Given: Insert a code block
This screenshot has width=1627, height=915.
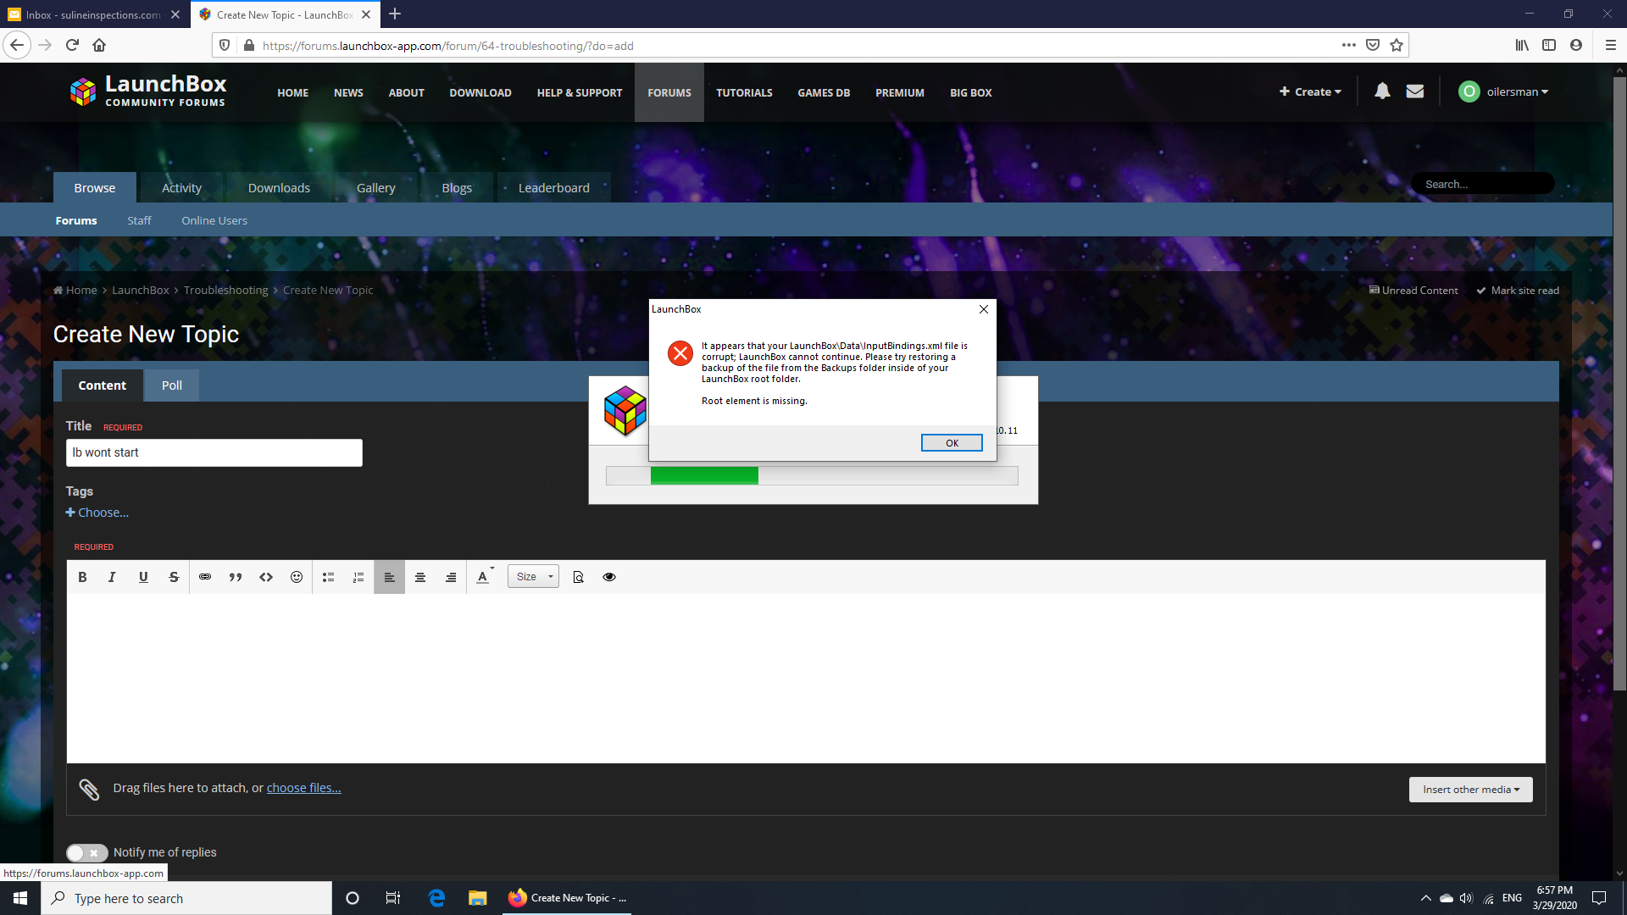Looking at the screenshot, I should tap(266, 577).
